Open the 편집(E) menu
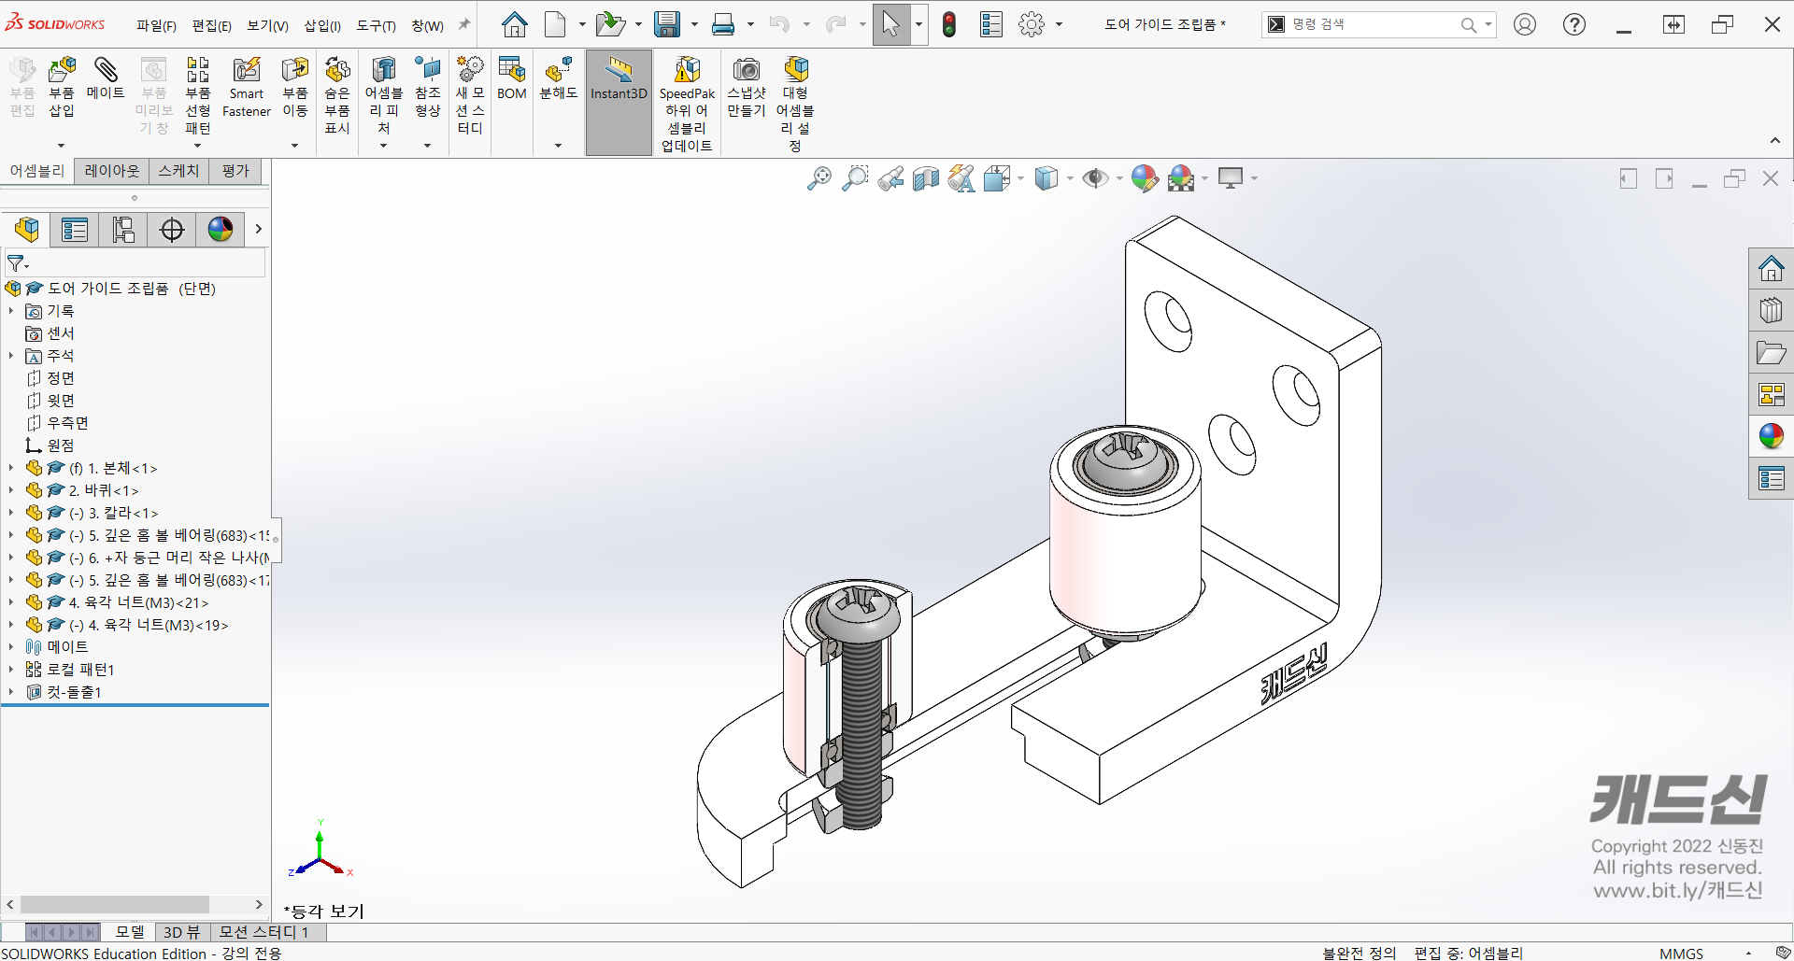The width and height of the screenshot is (1794, 961). pyautogui.click(x=211, y=25)
